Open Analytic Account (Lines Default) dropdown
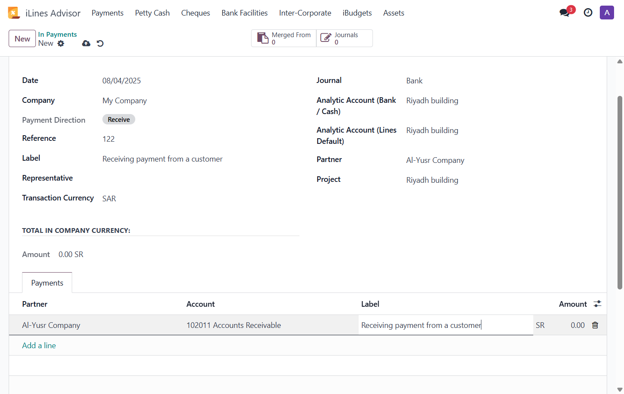The width and height of the screenshot is (624, 394). [499, 130]
